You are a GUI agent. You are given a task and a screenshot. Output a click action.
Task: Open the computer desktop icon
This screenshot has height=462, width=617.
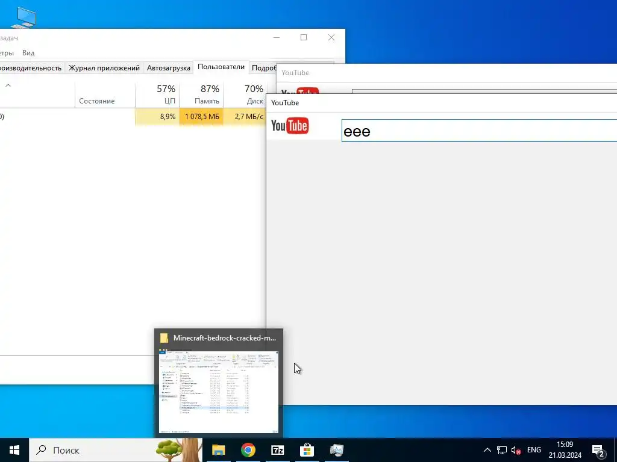tap(23, 17)
